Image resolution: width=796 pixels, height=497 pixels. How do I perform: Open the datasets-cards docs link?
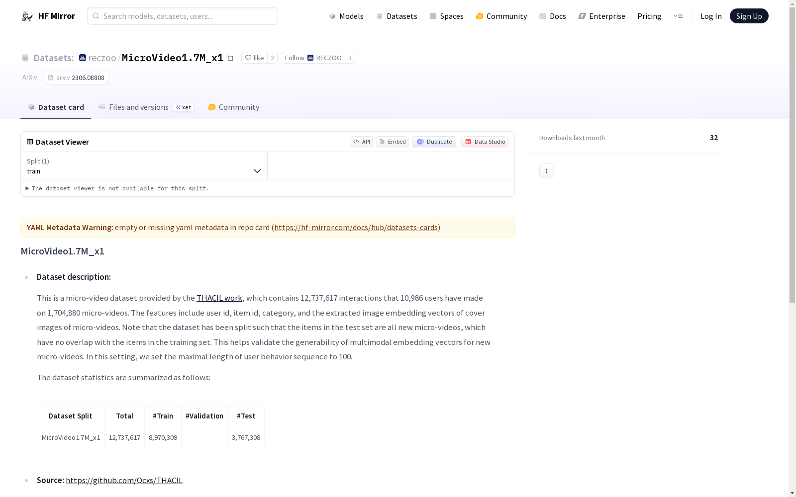coord(356,228)
